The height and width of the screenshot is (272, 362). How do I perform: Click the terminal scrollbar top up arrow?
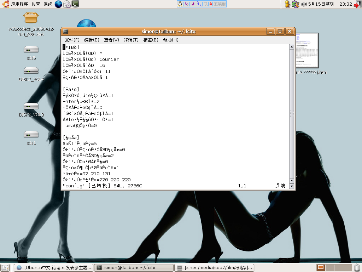[292, 47]
